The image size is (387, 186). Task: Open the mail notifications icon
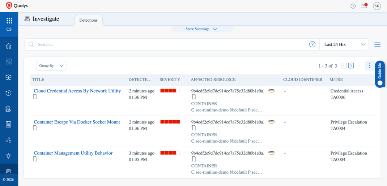(364, 6)
